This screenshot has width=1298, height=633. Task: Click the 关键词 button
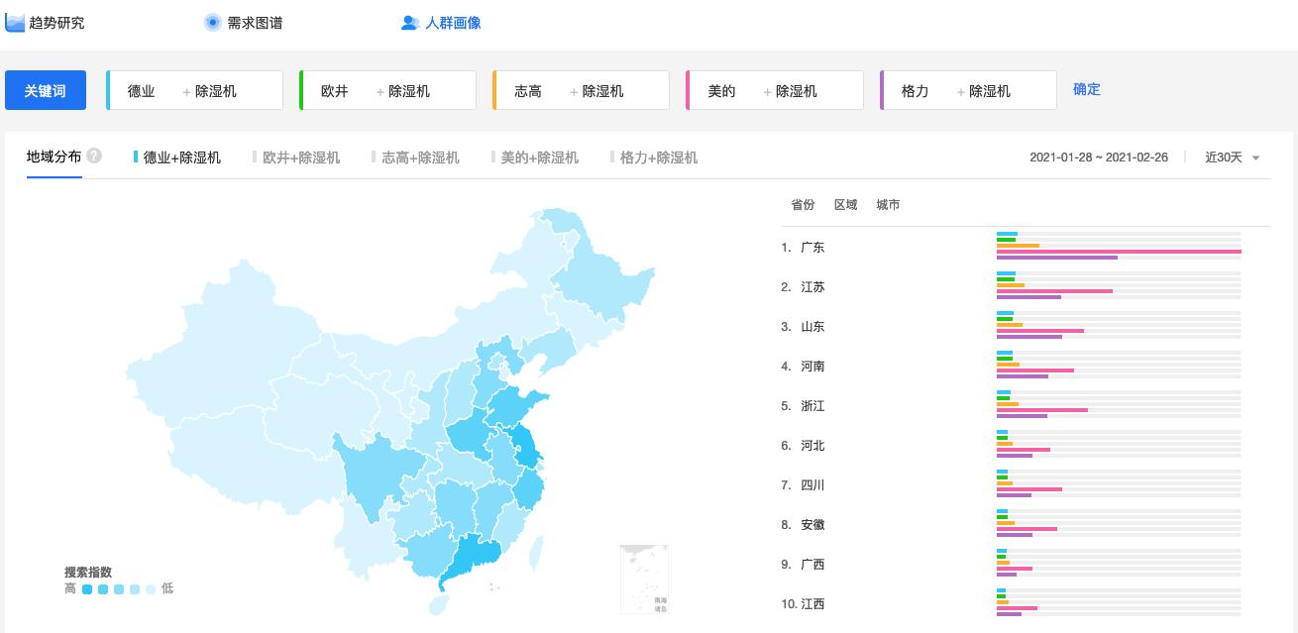click(46, 90)
